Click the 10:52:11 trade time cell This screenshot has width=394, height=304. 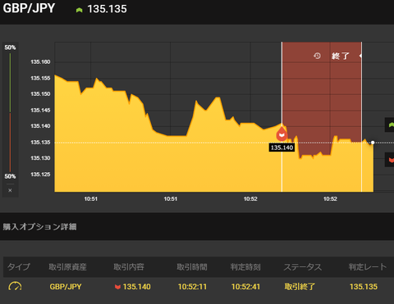[192, 287]
